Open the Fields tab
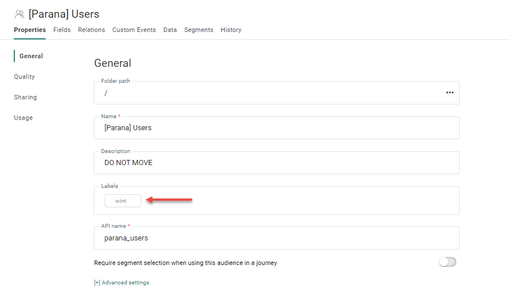Image resolution: width=510 pixels, height=301 pixels. coord(62,30)
